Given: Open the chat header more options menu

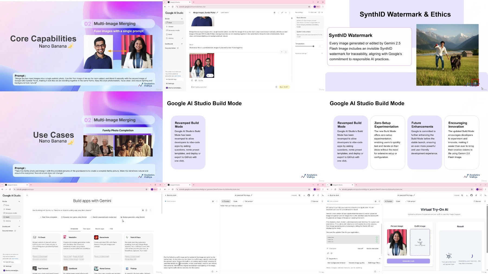Looking at the screenshot, I should coord(290,12).
